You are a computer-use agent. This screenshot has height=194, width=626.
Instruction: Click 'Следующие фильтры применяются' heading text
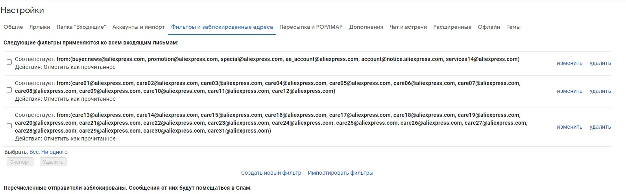pyautogui.click(x=91, y=42)
